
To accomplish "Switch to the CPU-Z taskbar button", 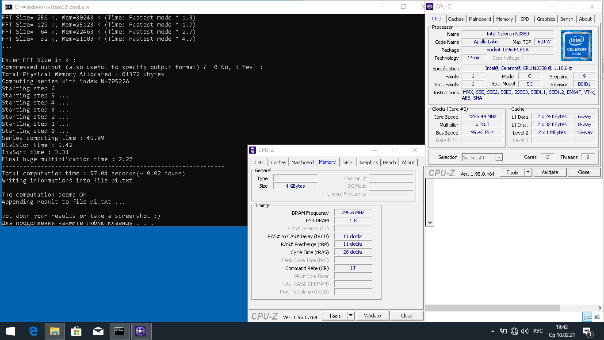I will pyautogui.click(x=141, y=331).
